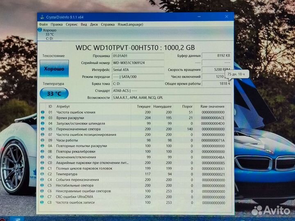Close the CrystalDiskInfo window
Image resolution: width=295 pixels, height=221 pixels.
click(x=227, y=17)
